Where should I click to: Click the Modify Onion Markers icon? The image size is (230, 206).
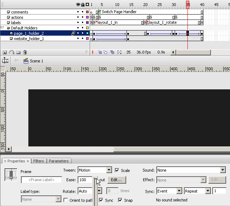click(119, 52)
